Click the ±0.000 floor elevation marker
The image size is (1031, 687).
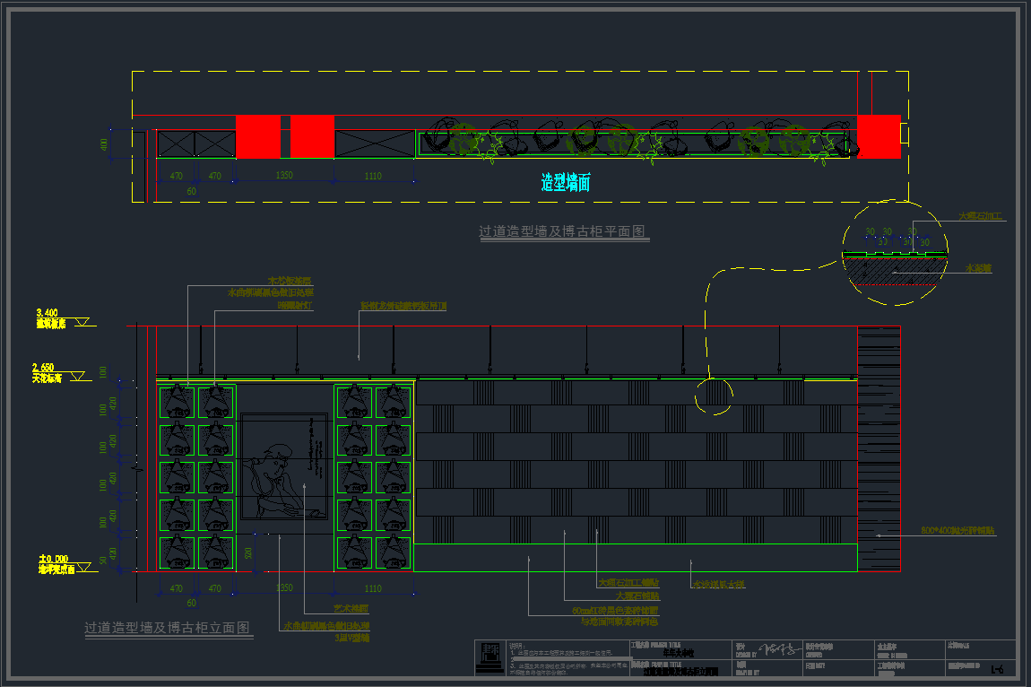(x=83, y=567)
